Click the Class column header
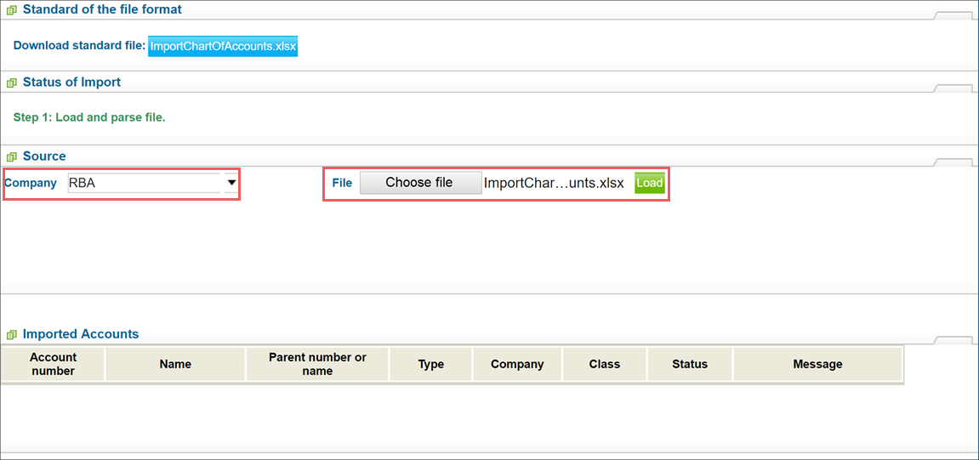979x460 pixels. tap(605, 364)
